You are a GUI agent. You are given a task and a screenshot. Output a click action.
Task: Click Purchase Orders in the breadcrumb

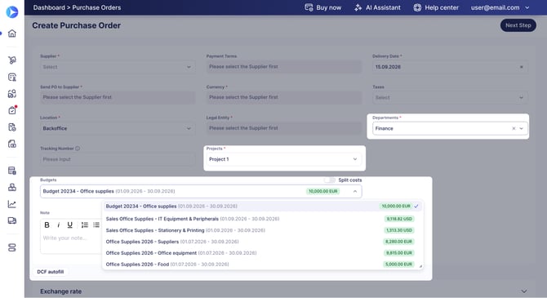[x=96, y=7]
